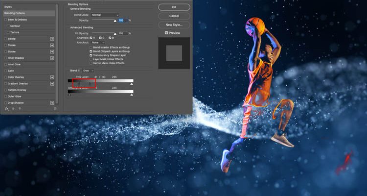Enable the Bevel & Emboss checkbox
367x196 pixels.
point(5,20)
